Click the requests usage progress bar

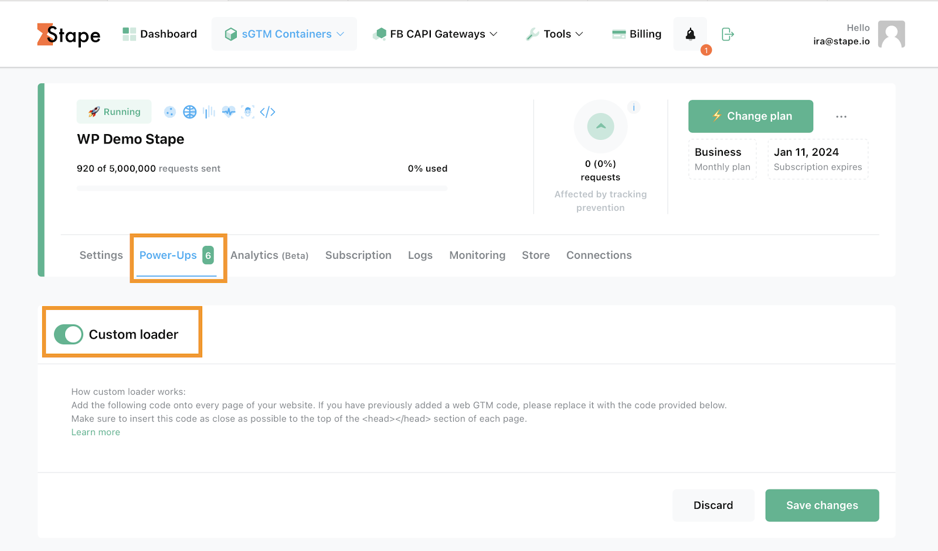pyautogui.click(x=262, y=188)
